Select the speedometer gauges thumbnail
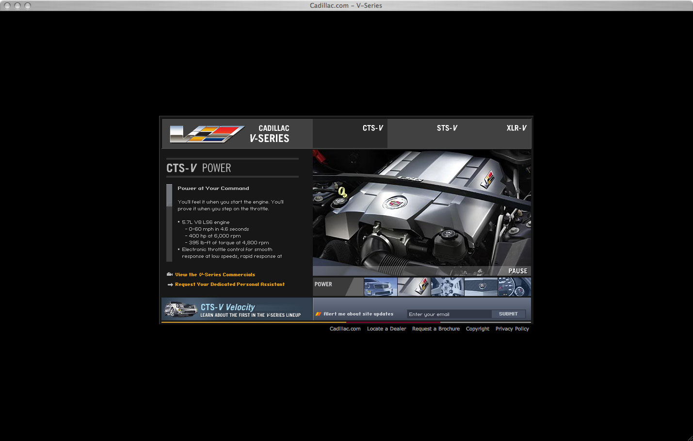The height and width of the screenshot is (441, 693). (x=515, y=286)
